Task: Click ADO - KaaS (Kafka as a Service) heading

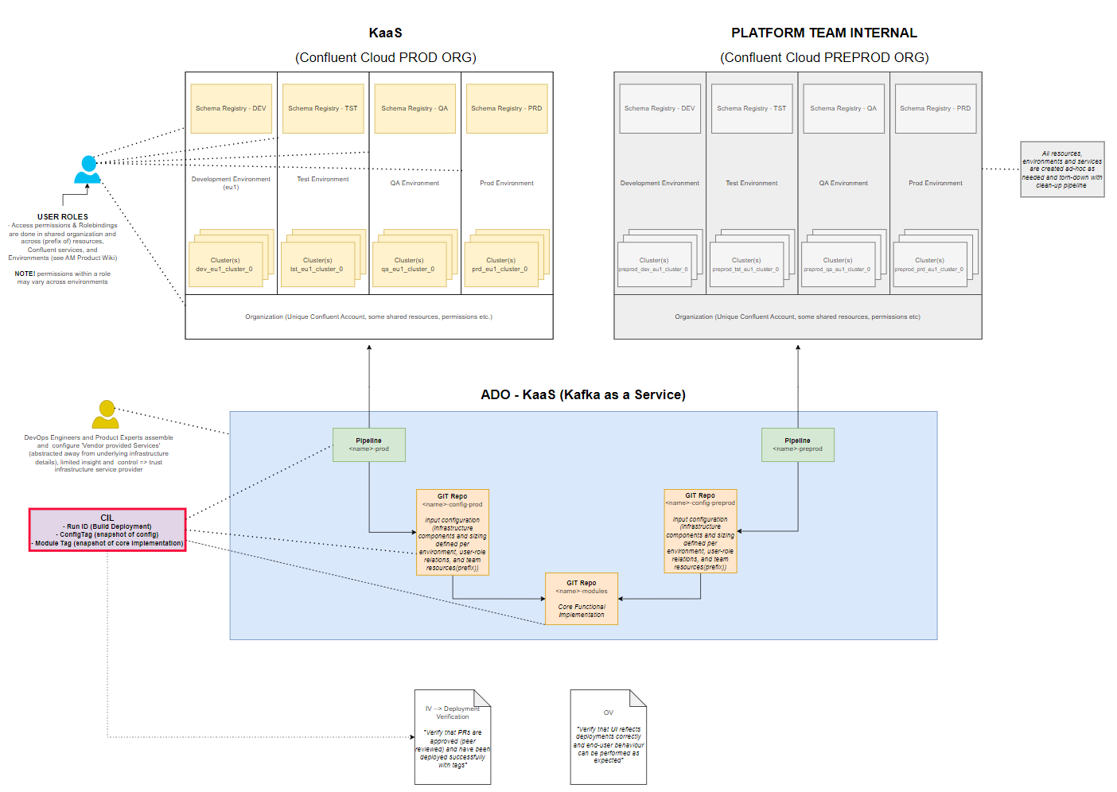Action: 583,394
